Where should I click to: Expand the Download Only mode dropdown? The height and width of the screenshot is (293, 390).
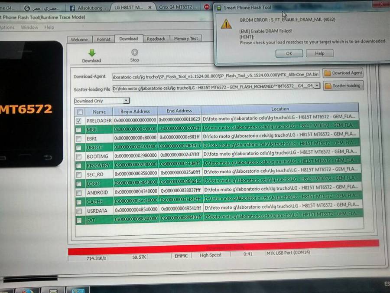click(x=126, y=100)
